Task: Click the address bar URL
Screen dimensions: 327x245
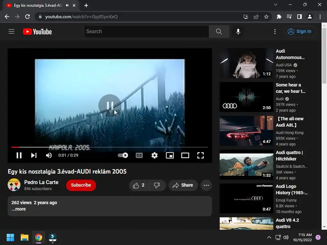Action: point(81,17)
